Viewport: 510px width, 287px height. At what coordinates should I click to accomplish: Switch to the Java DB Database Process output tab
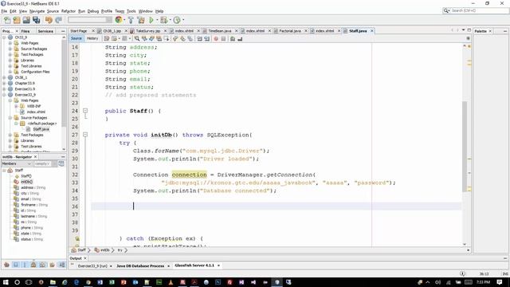140,265
